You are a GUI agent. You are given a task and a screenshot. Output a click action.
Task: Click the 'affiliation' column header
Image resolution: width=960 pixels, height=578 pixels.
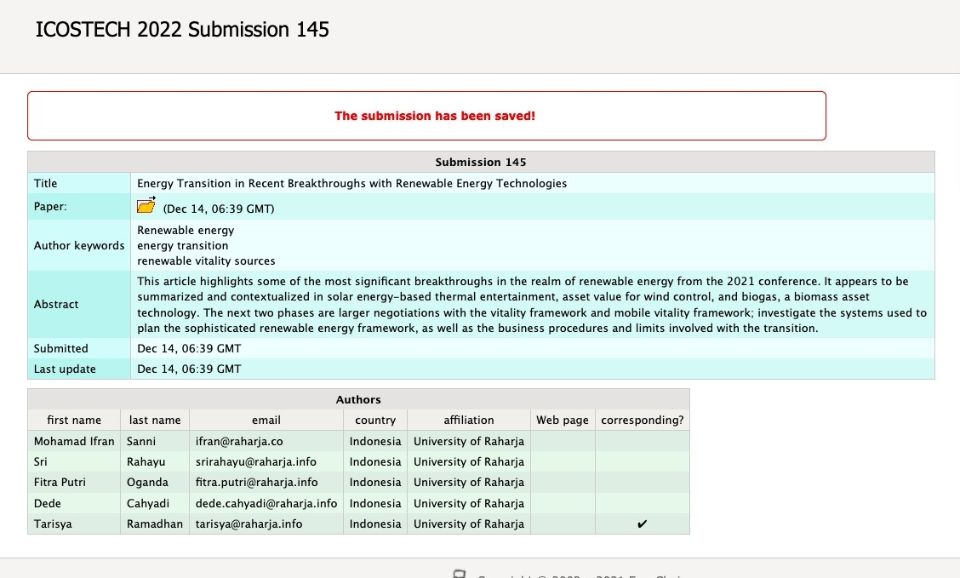469,420
